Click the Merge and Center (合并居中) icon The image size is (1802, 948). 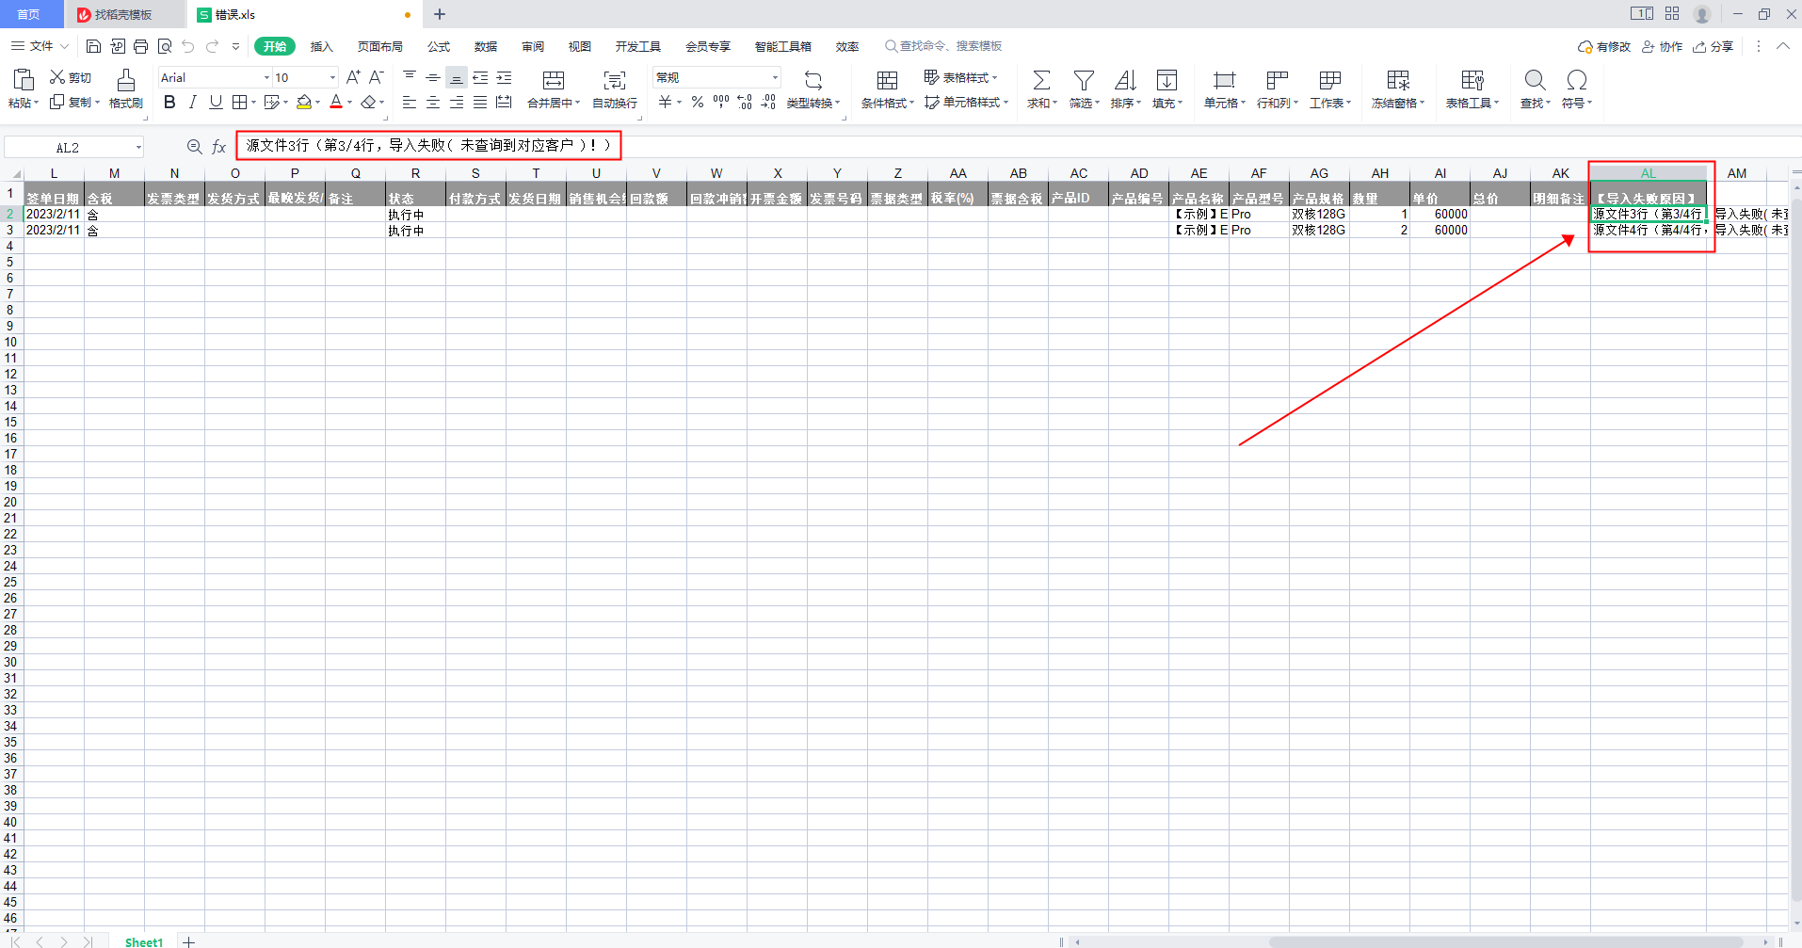tap(554, 81)
